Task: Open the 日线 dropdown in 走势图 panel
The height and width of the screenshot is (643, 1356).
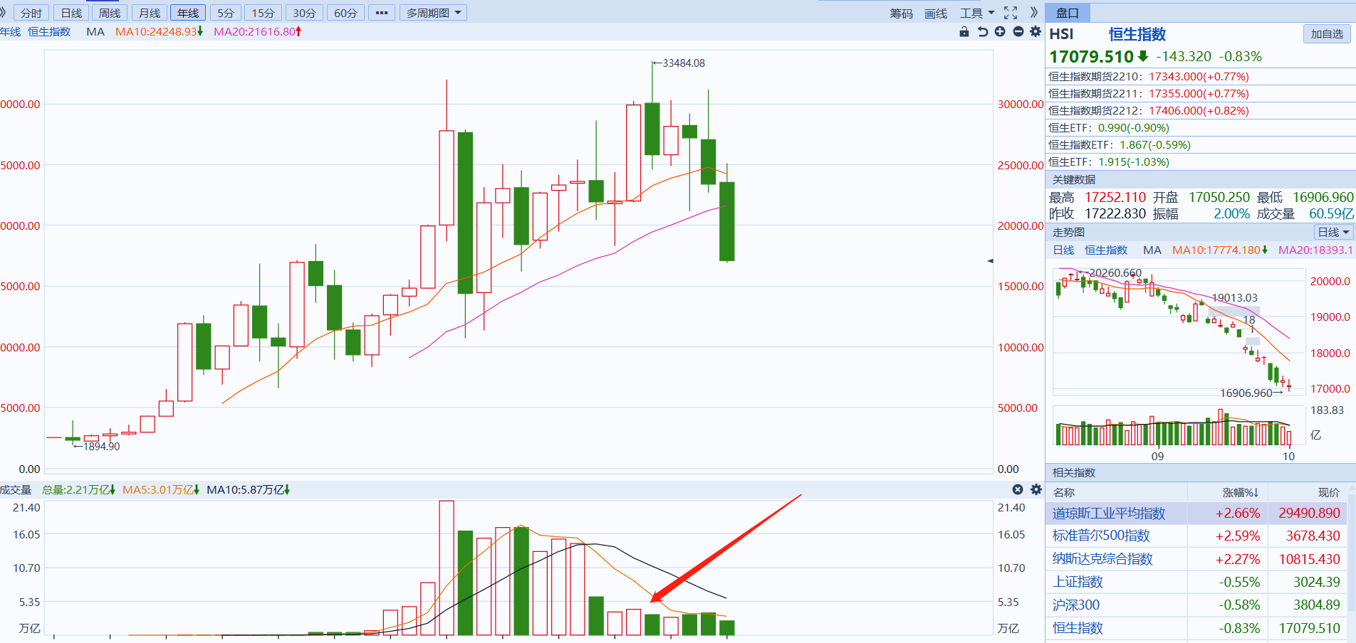Action: click(x=1333, y=232)
